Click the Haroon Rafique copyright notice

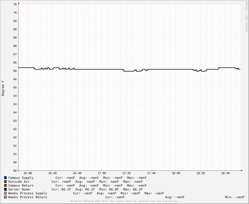pyautogui.click(x=124, y=201)
